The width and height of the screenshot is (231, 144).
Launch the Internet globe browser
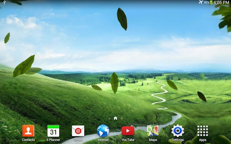point(103,131)
